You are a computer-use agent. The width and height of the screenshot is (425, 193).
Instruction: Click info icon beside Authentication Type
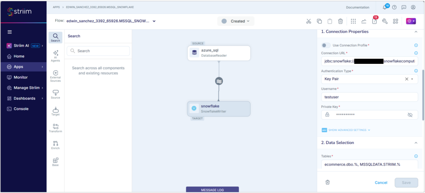pos(416,71)
